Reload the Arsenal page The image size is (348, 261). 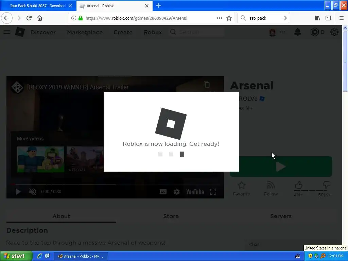click(29, 18)
